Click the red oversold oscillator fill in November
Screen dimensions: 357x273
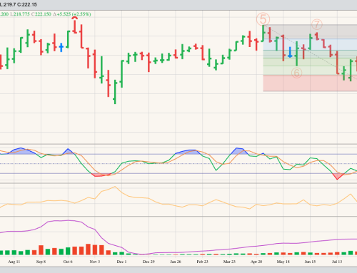[x=100, y=175]
